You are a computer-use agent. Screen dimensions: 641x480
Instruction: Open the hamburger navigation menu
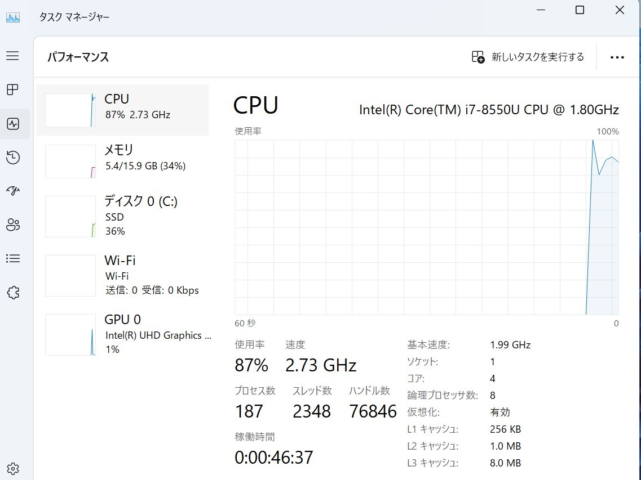[x=12, y=56]
